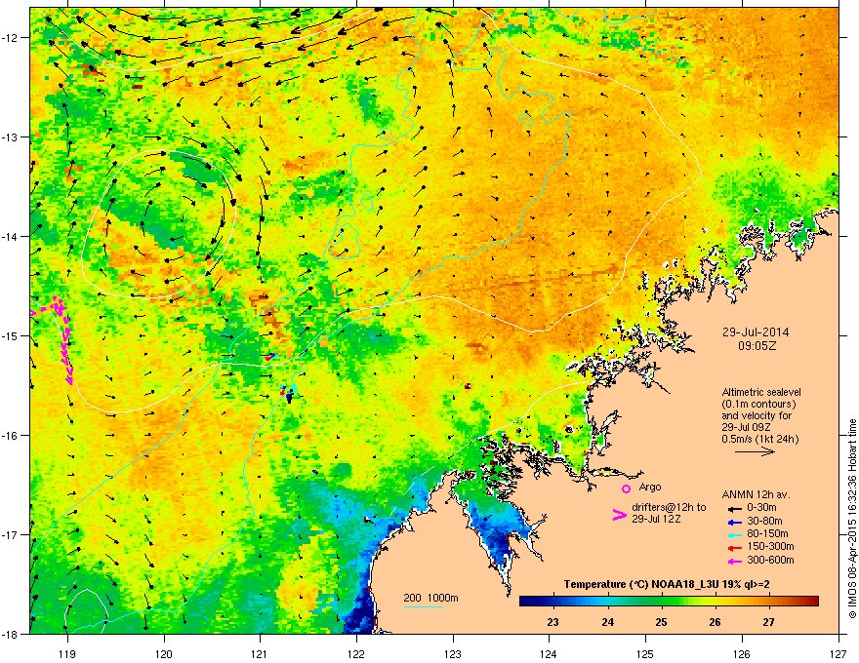Click the blue 30-80m arrow legend symbol
This screenshot has height=663, width=859.
coord(734,522)
